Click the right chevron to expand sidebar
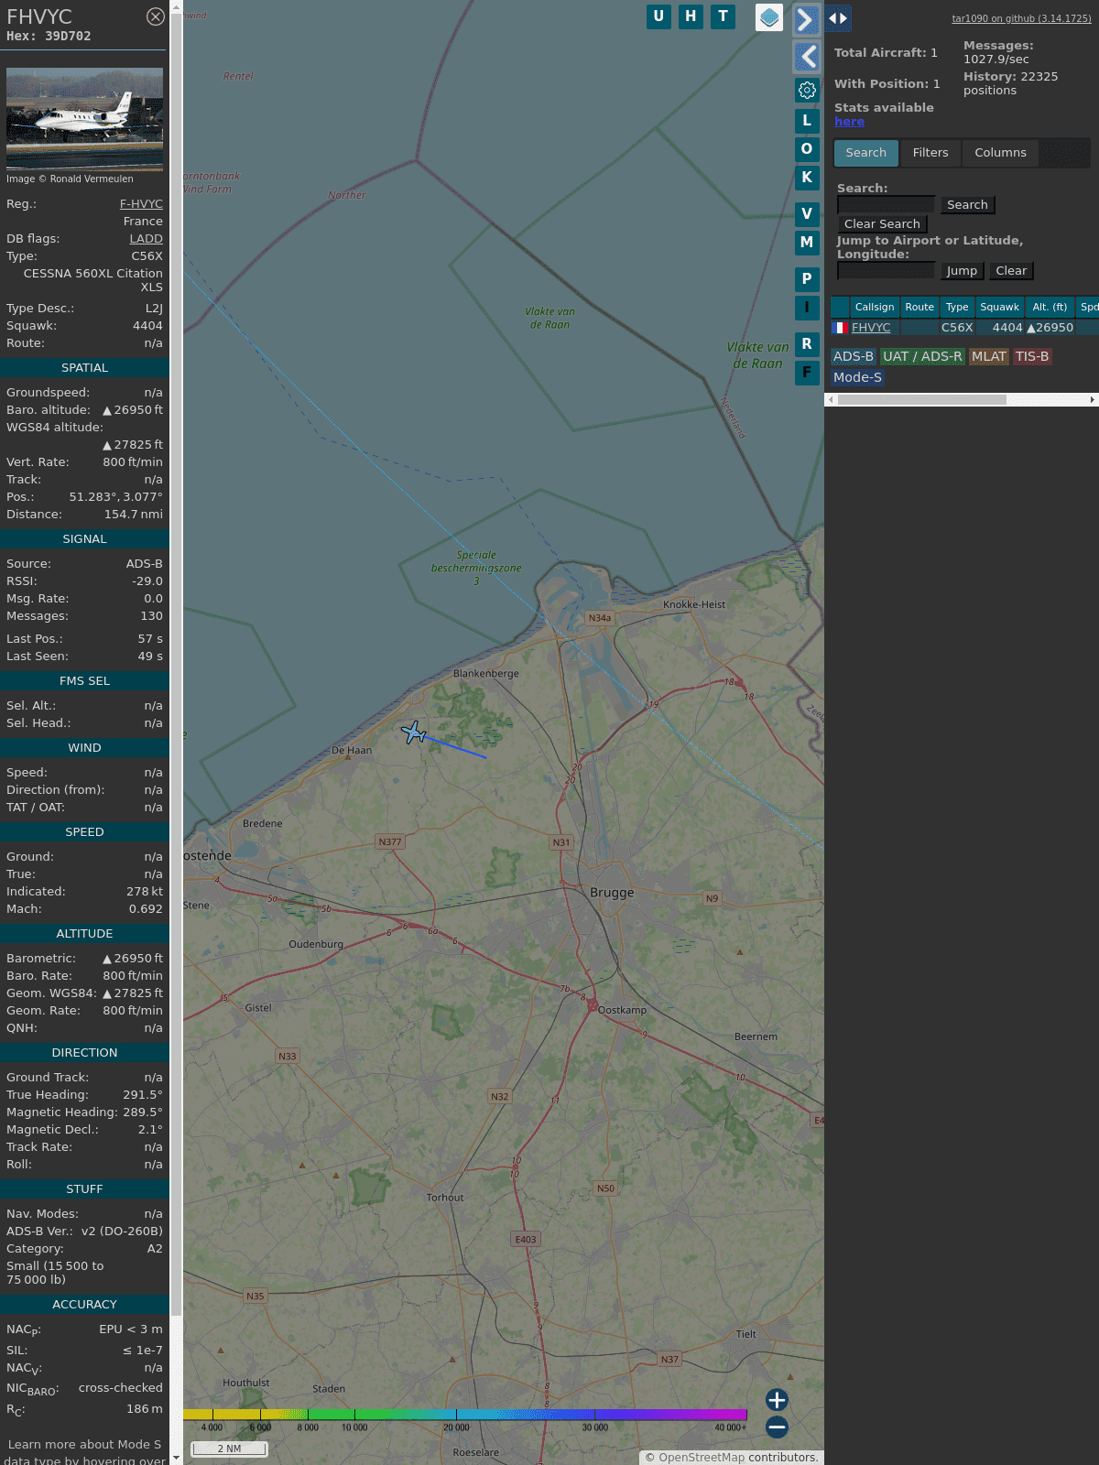 (x=806, y=20)
